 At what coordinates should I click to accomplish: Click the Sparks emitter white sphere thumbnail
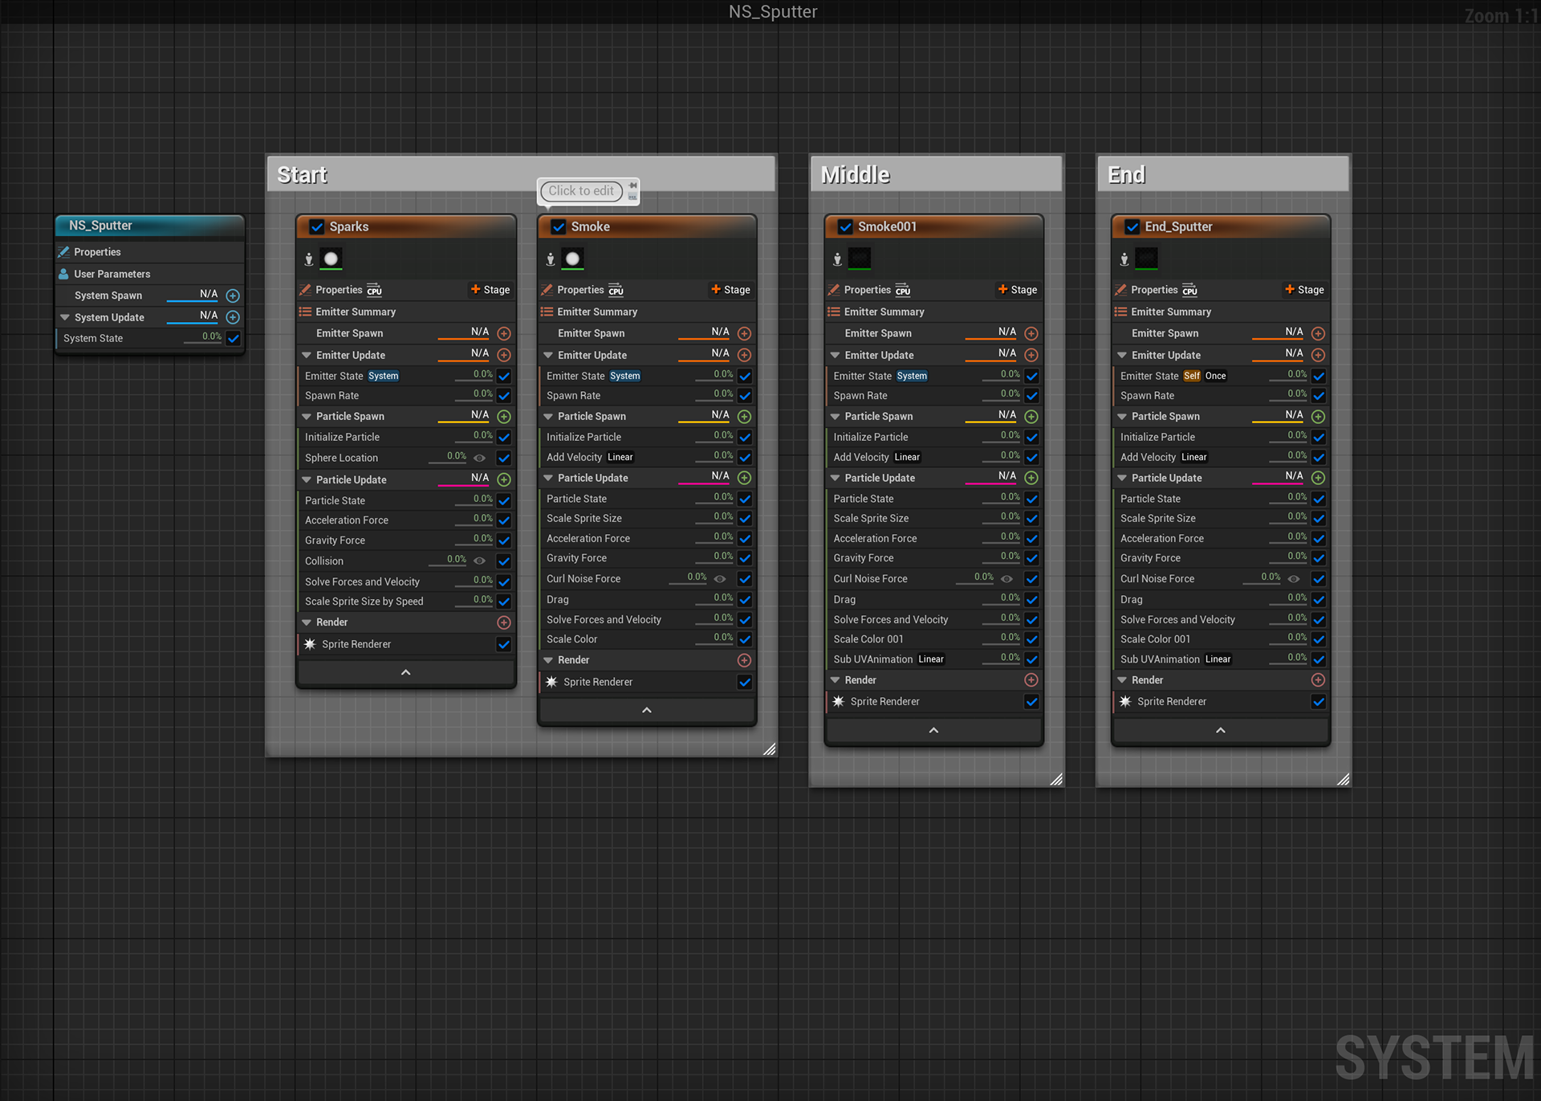click(x=331, y=259)
